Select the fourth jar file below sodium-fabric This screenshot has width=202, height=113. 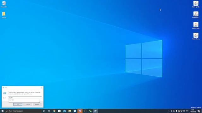[196, 36]
